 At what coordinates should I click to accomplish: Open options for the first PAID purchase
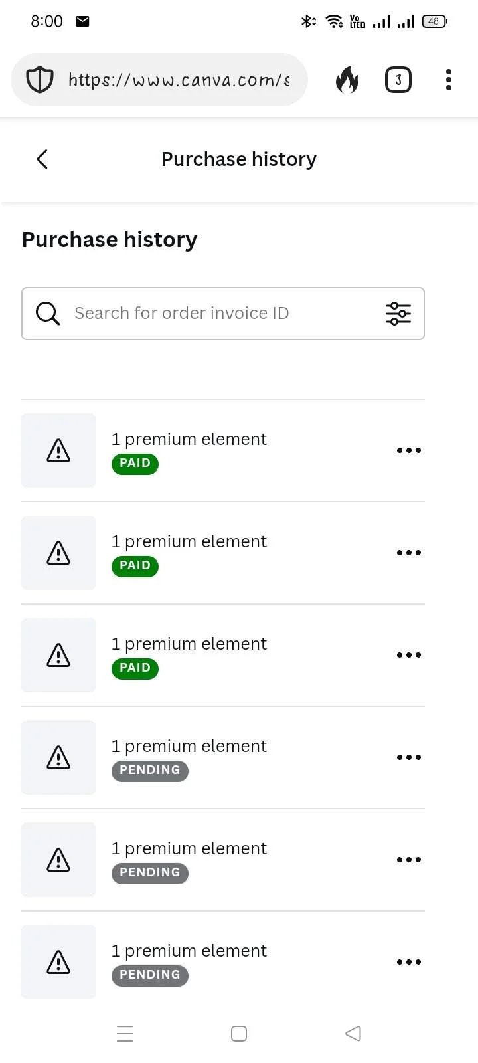[409, 450]
